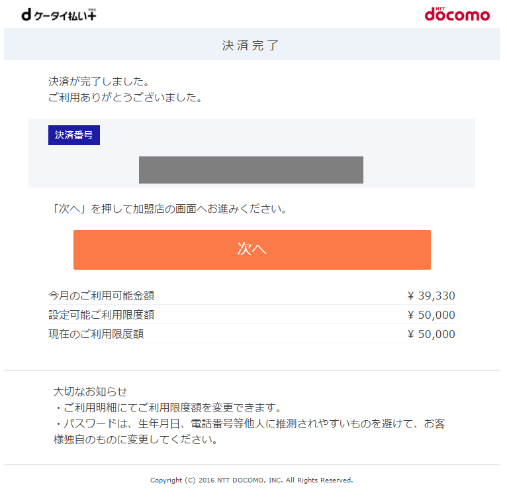
Task: Click the 大切なお知らせ heading
Action: tap(90, 392)
